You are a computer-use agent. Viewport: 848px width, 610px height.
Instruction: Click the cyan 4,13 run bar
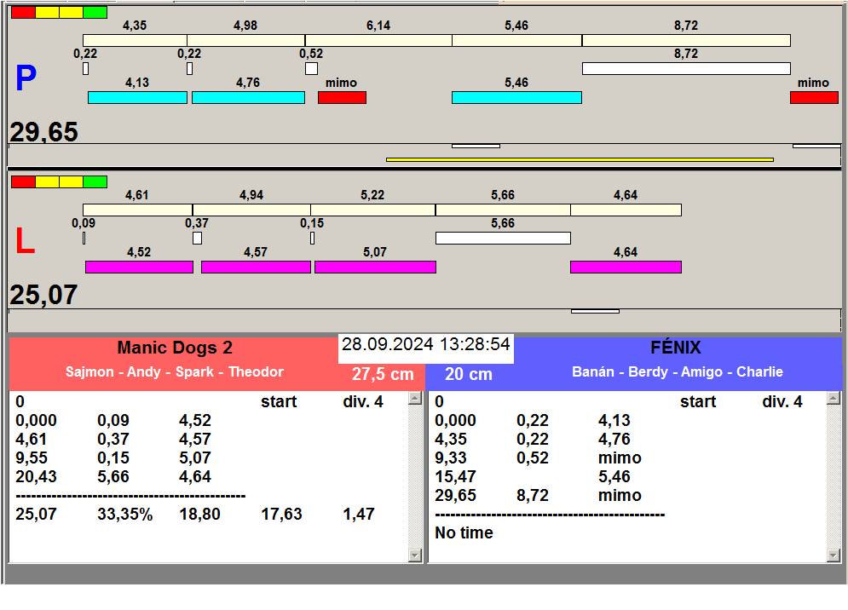137,98
